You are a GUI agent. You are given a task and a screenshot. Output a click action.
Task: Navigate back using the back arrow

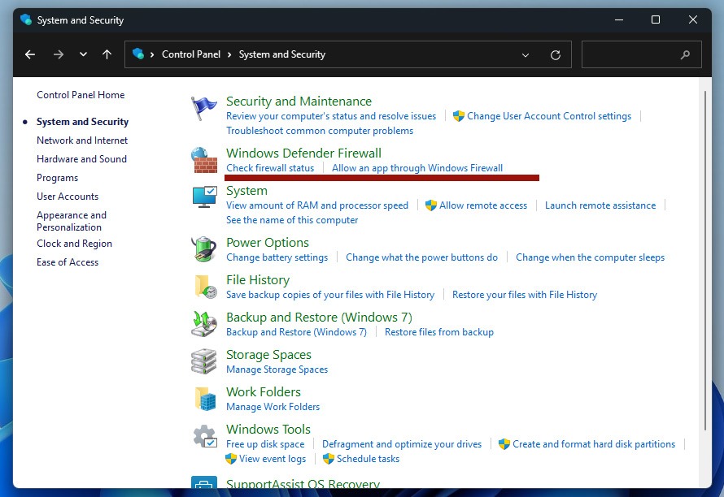tap(30, 54)
